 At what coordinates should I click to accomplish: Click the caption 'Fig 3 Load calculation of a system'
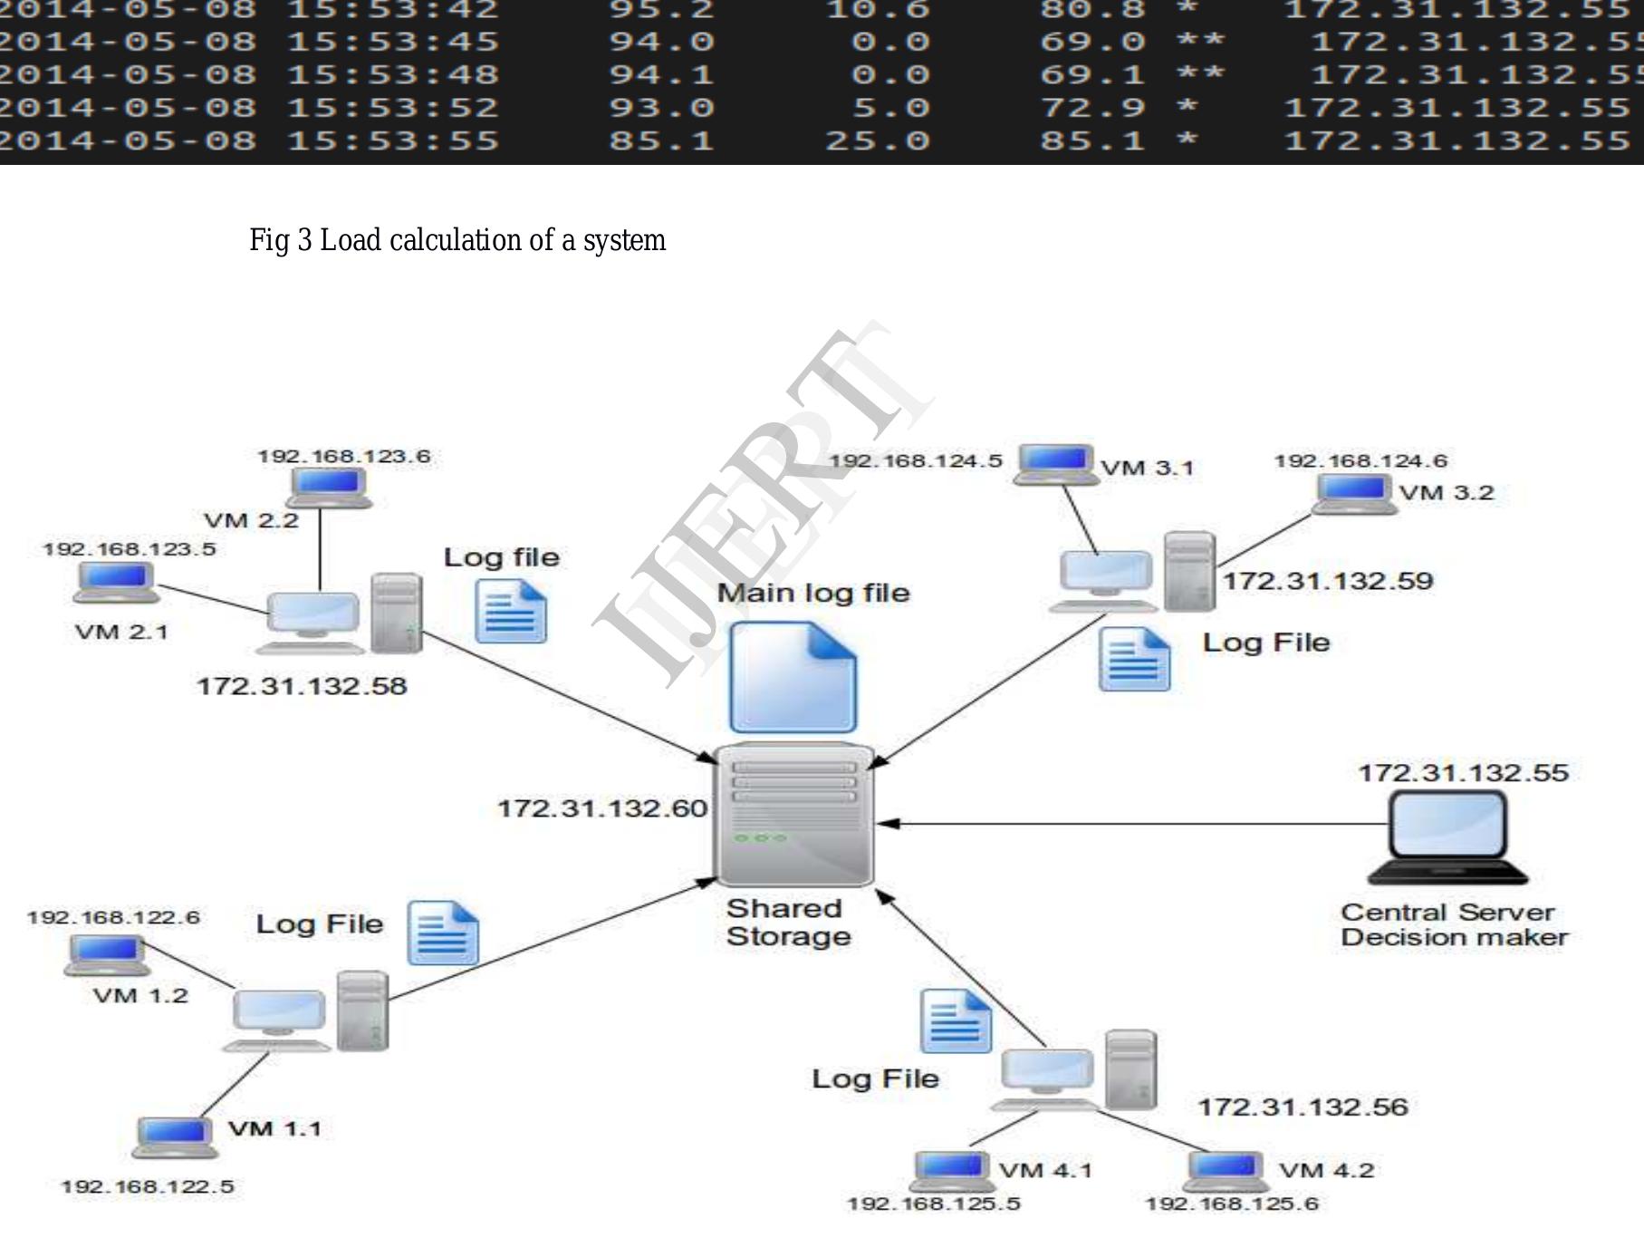tap(457, 240)
